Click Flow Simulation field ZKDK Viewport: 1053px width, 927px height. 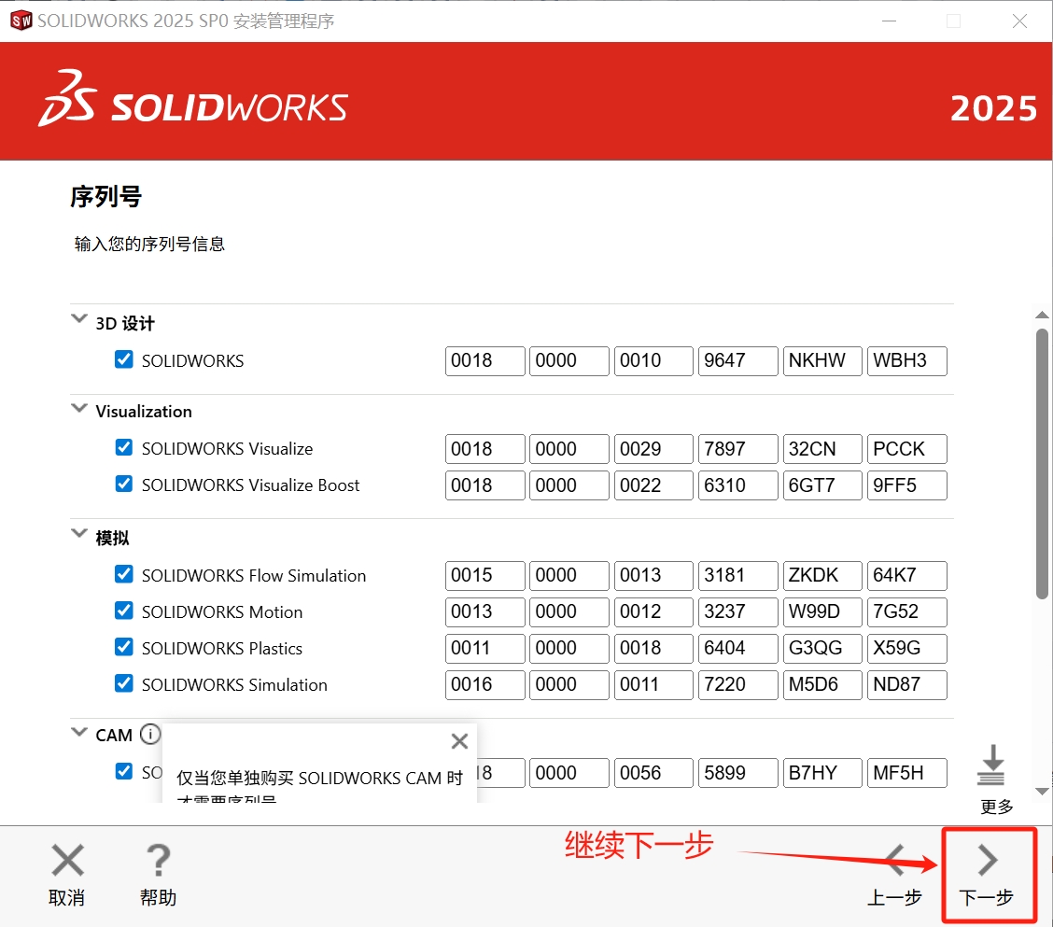click(x=822, y=576)
